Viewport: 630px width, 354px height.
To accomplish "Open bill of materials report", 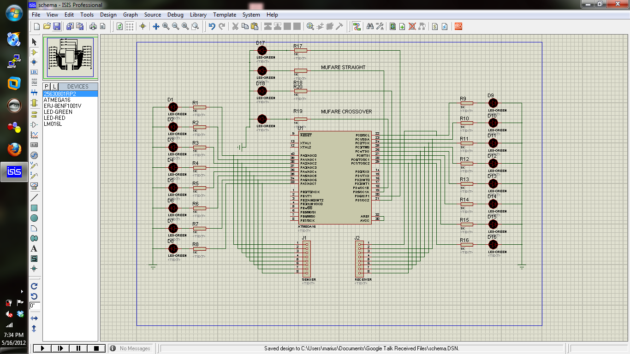I will coord(435,26).
